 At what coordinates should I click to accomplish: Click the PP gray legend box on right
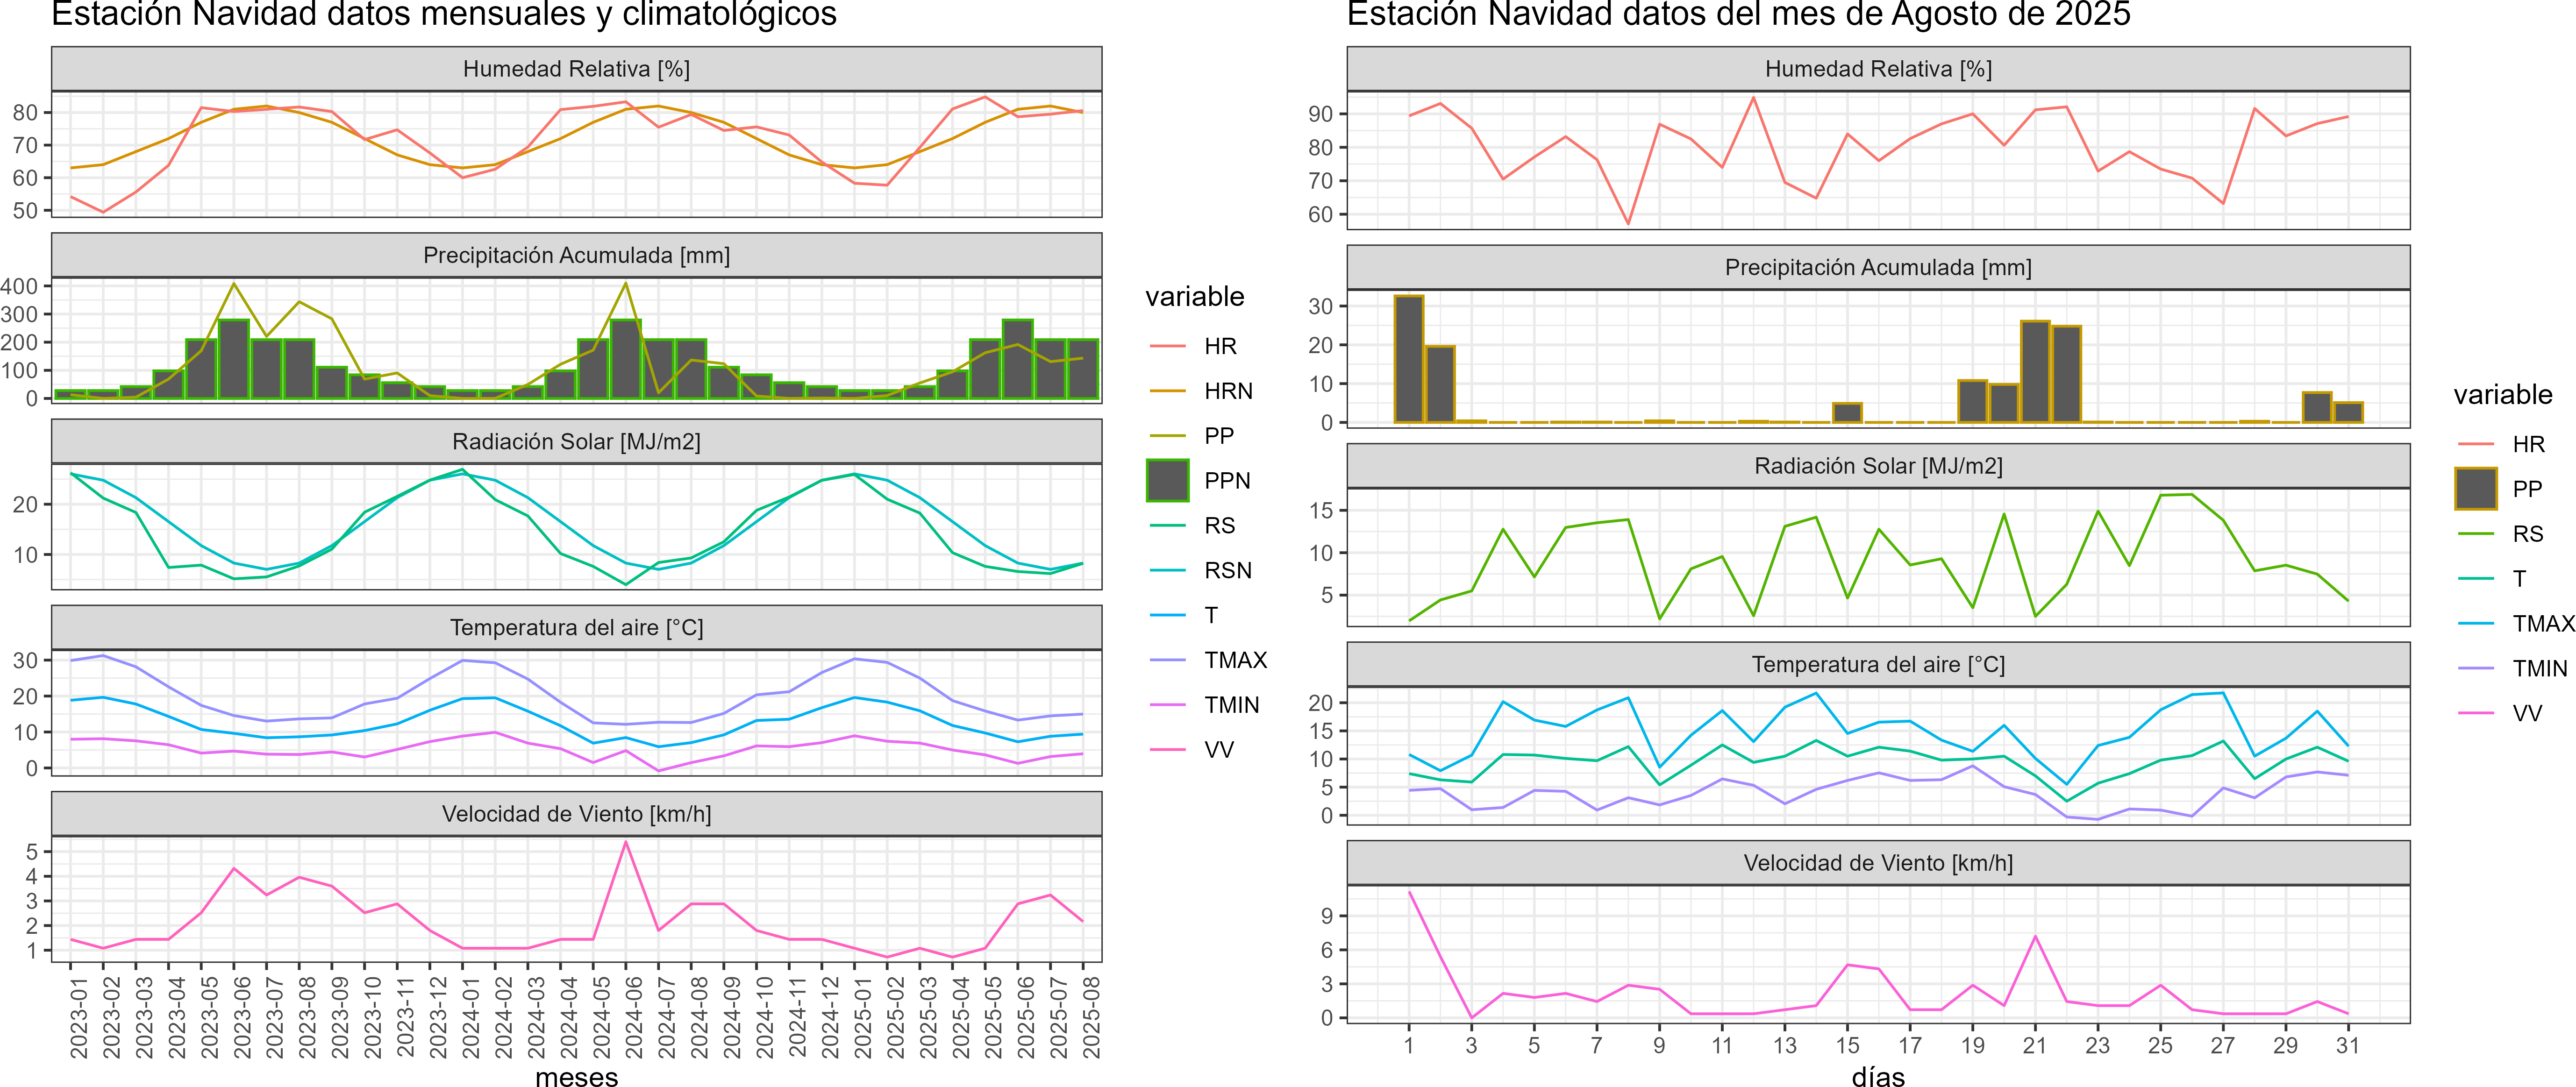(x=2475, y=489)
